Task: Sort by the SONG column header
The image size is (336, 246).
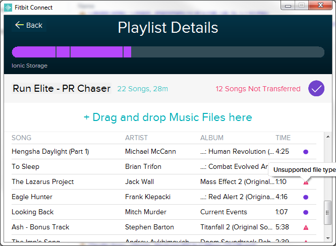Action: point(21,138)
